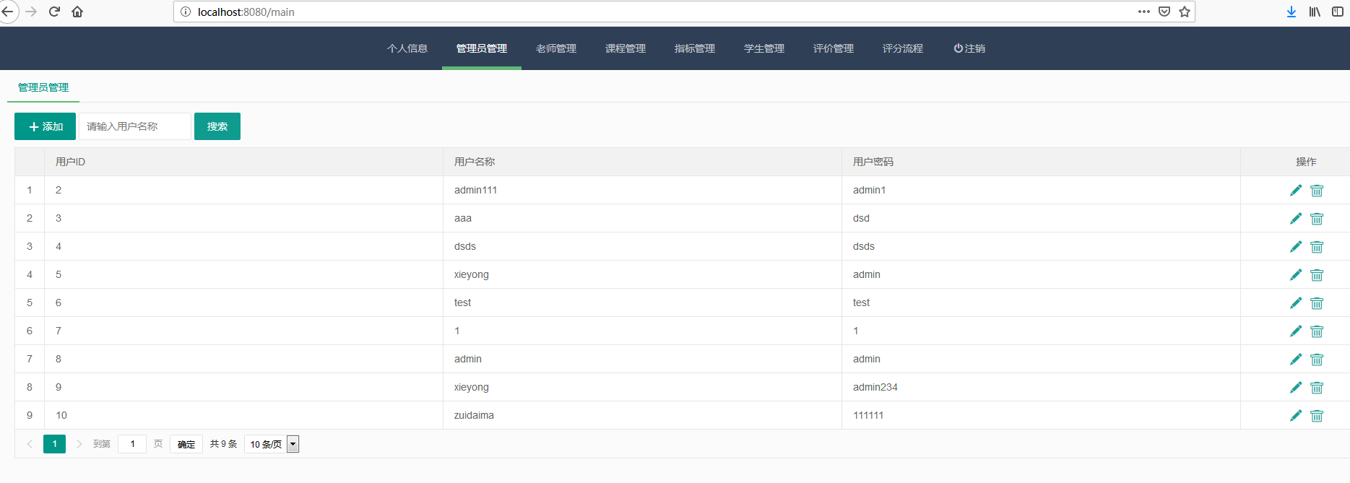The height and width of the screenshot is (483, 1350).
Task: Delete user with ID 7
Action: point(1317,331)
